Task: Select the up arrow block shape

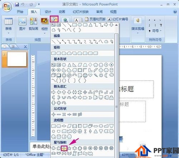Action: coord(64,92)
